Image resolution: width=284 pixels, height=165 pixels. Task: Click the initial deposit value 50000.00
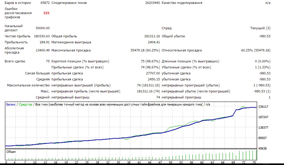(43, 28)
